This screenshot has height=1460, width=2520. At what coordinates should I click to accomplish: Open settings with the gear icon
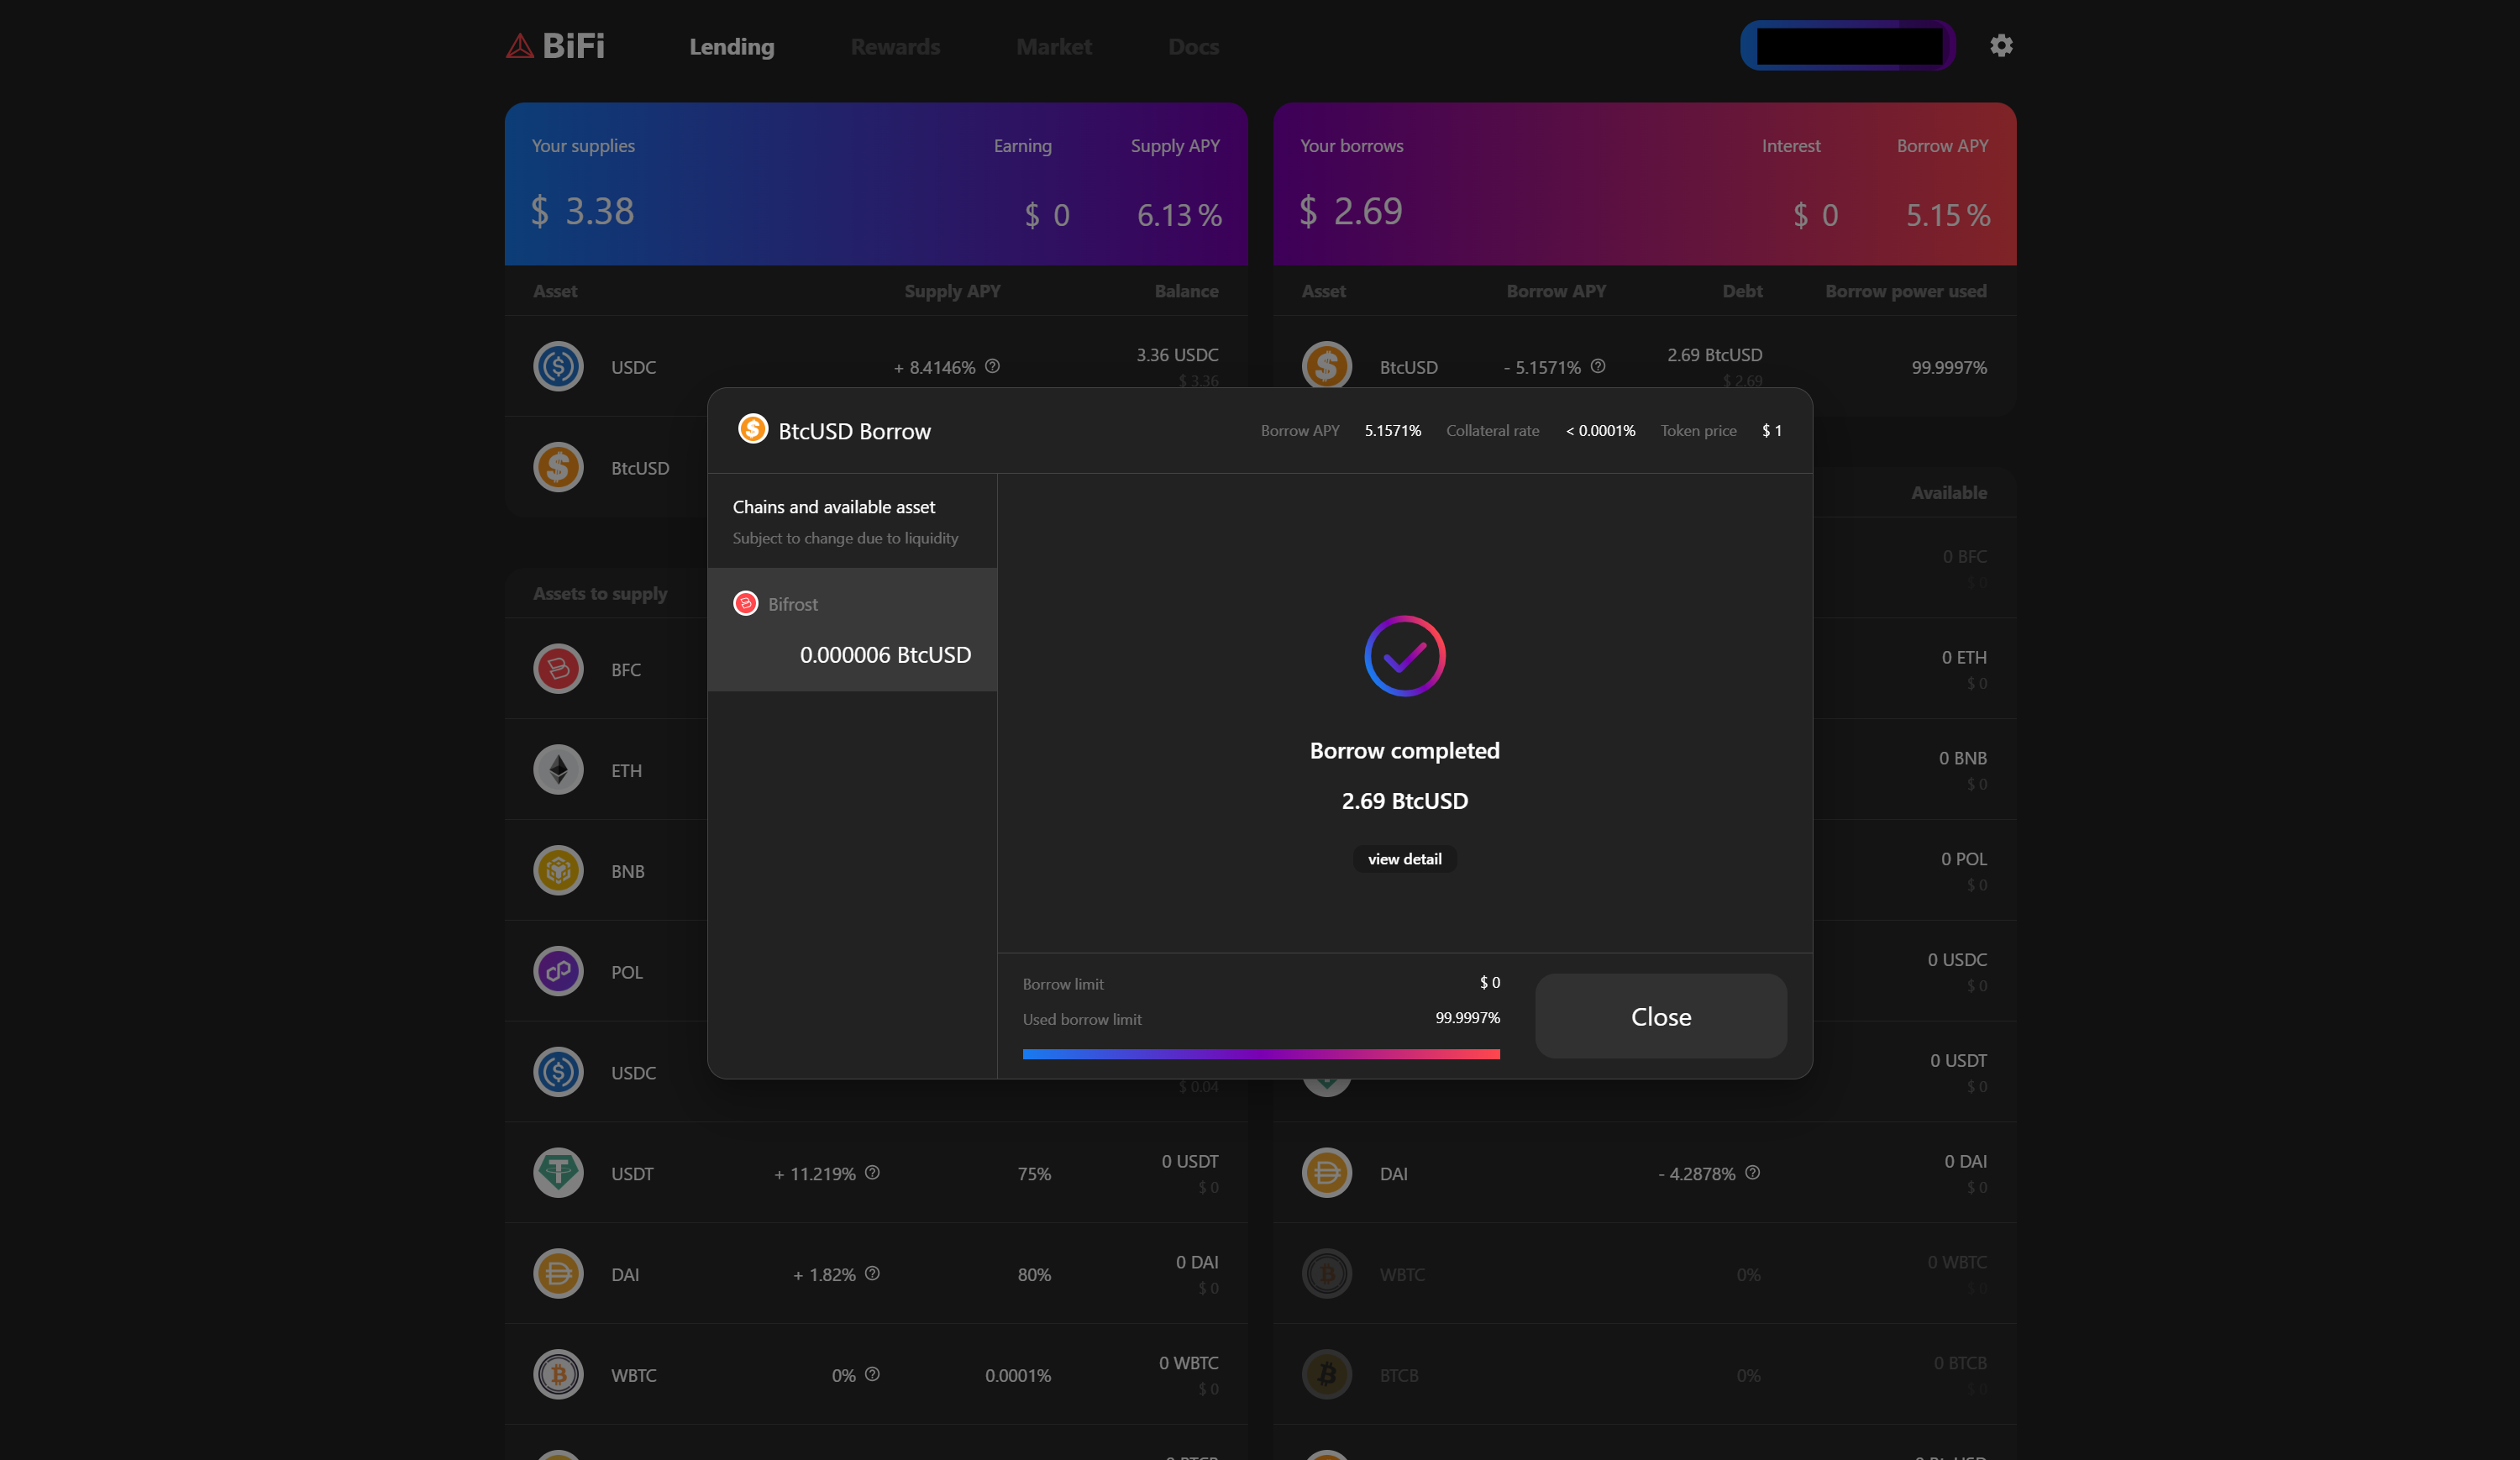coord(2000,46)
